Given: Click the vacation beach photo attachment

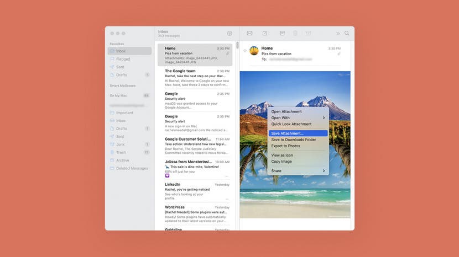Looking at the screenshot, I should point(295,144).
